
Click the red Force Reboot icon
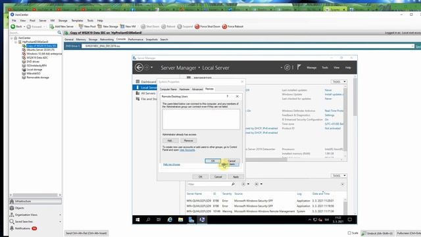pyautogui.click(x=224, y=26)
